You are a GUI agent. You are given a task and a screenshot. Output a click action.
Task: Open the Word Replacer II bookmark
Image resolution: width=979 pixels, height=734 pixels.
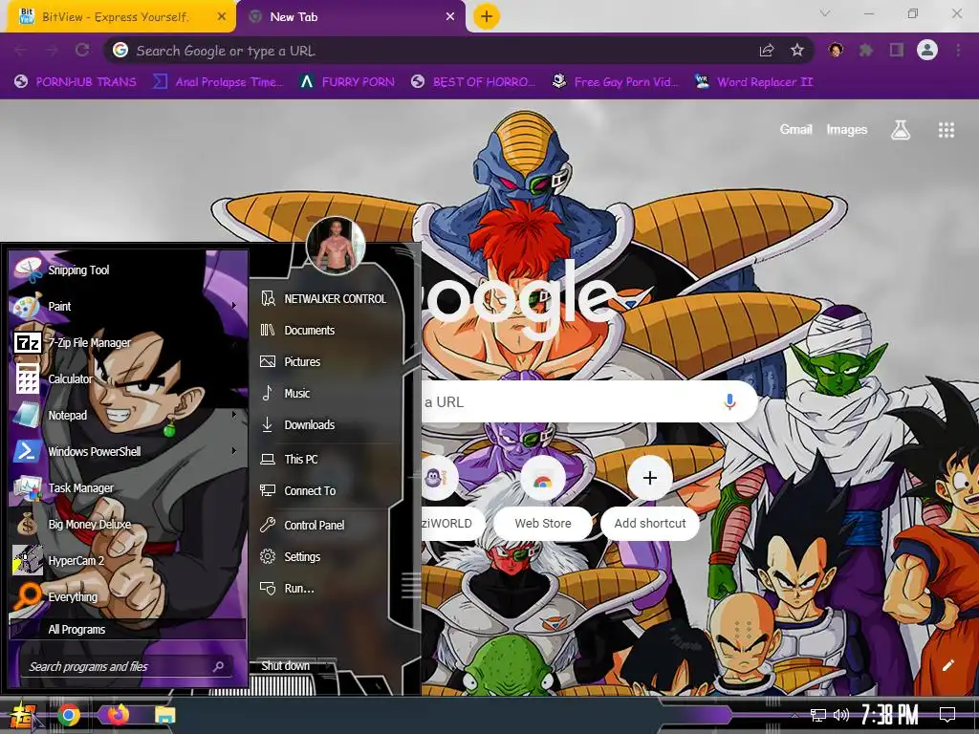pos(753,82)
